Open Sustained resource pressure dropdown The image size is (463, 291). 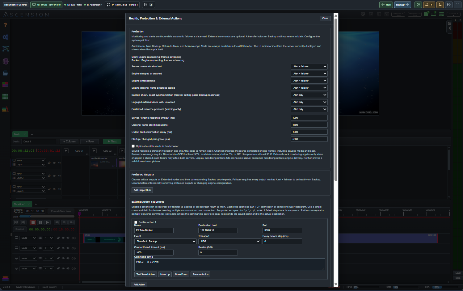tap(309, 109)
